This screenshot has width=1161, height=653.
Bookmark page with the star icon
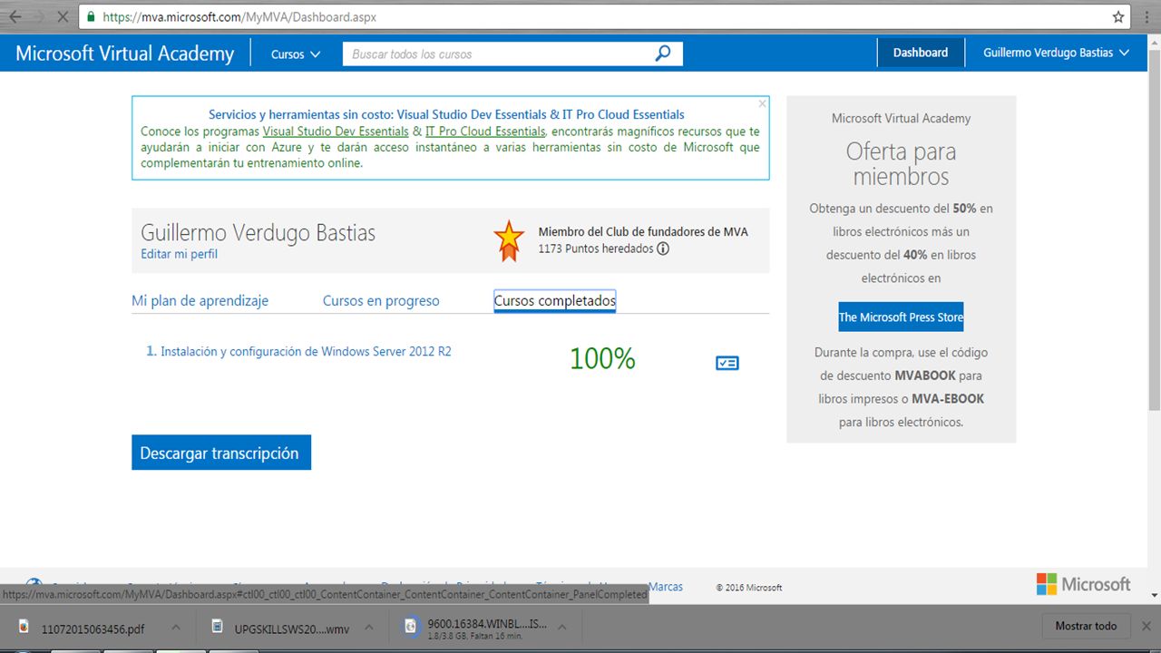pos(1118,17)
